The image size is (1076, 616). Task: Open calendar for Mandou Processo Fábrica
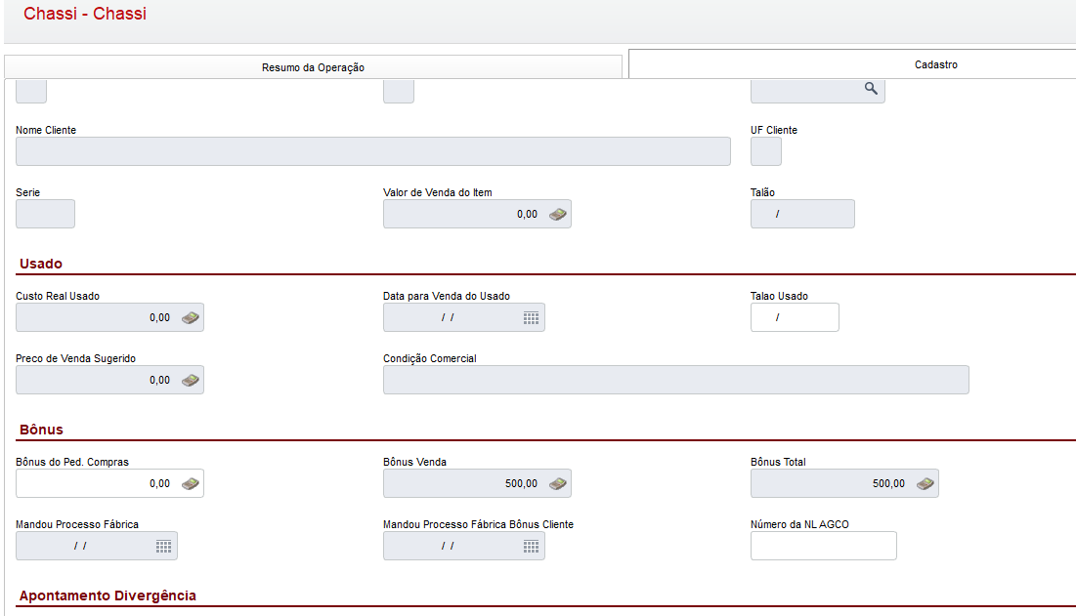163,546
